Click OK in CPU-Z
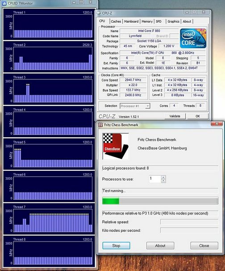 click(x=198, y=116)
